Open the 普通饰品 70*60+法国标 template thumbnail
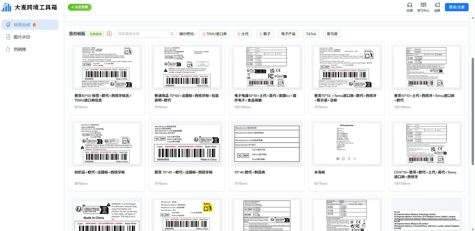 187,67
